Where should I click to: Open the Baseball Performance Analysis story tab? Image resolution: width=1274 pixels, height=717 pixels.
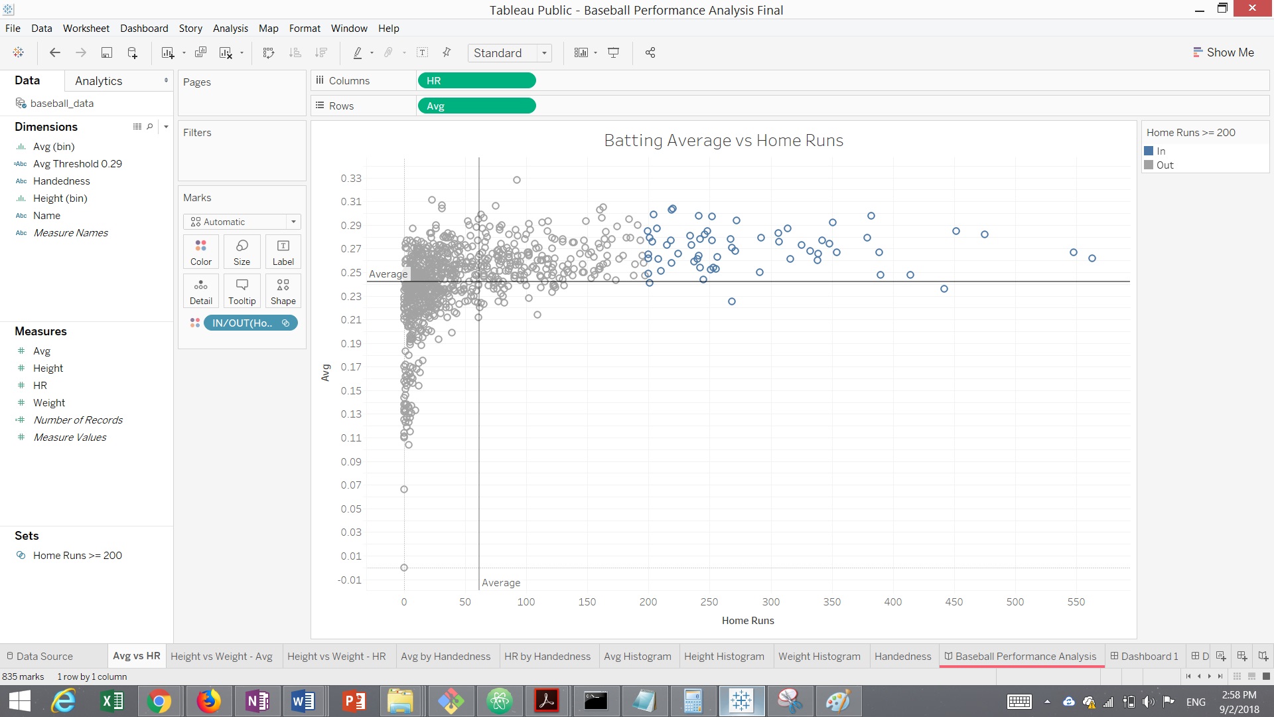(1022, 656)
